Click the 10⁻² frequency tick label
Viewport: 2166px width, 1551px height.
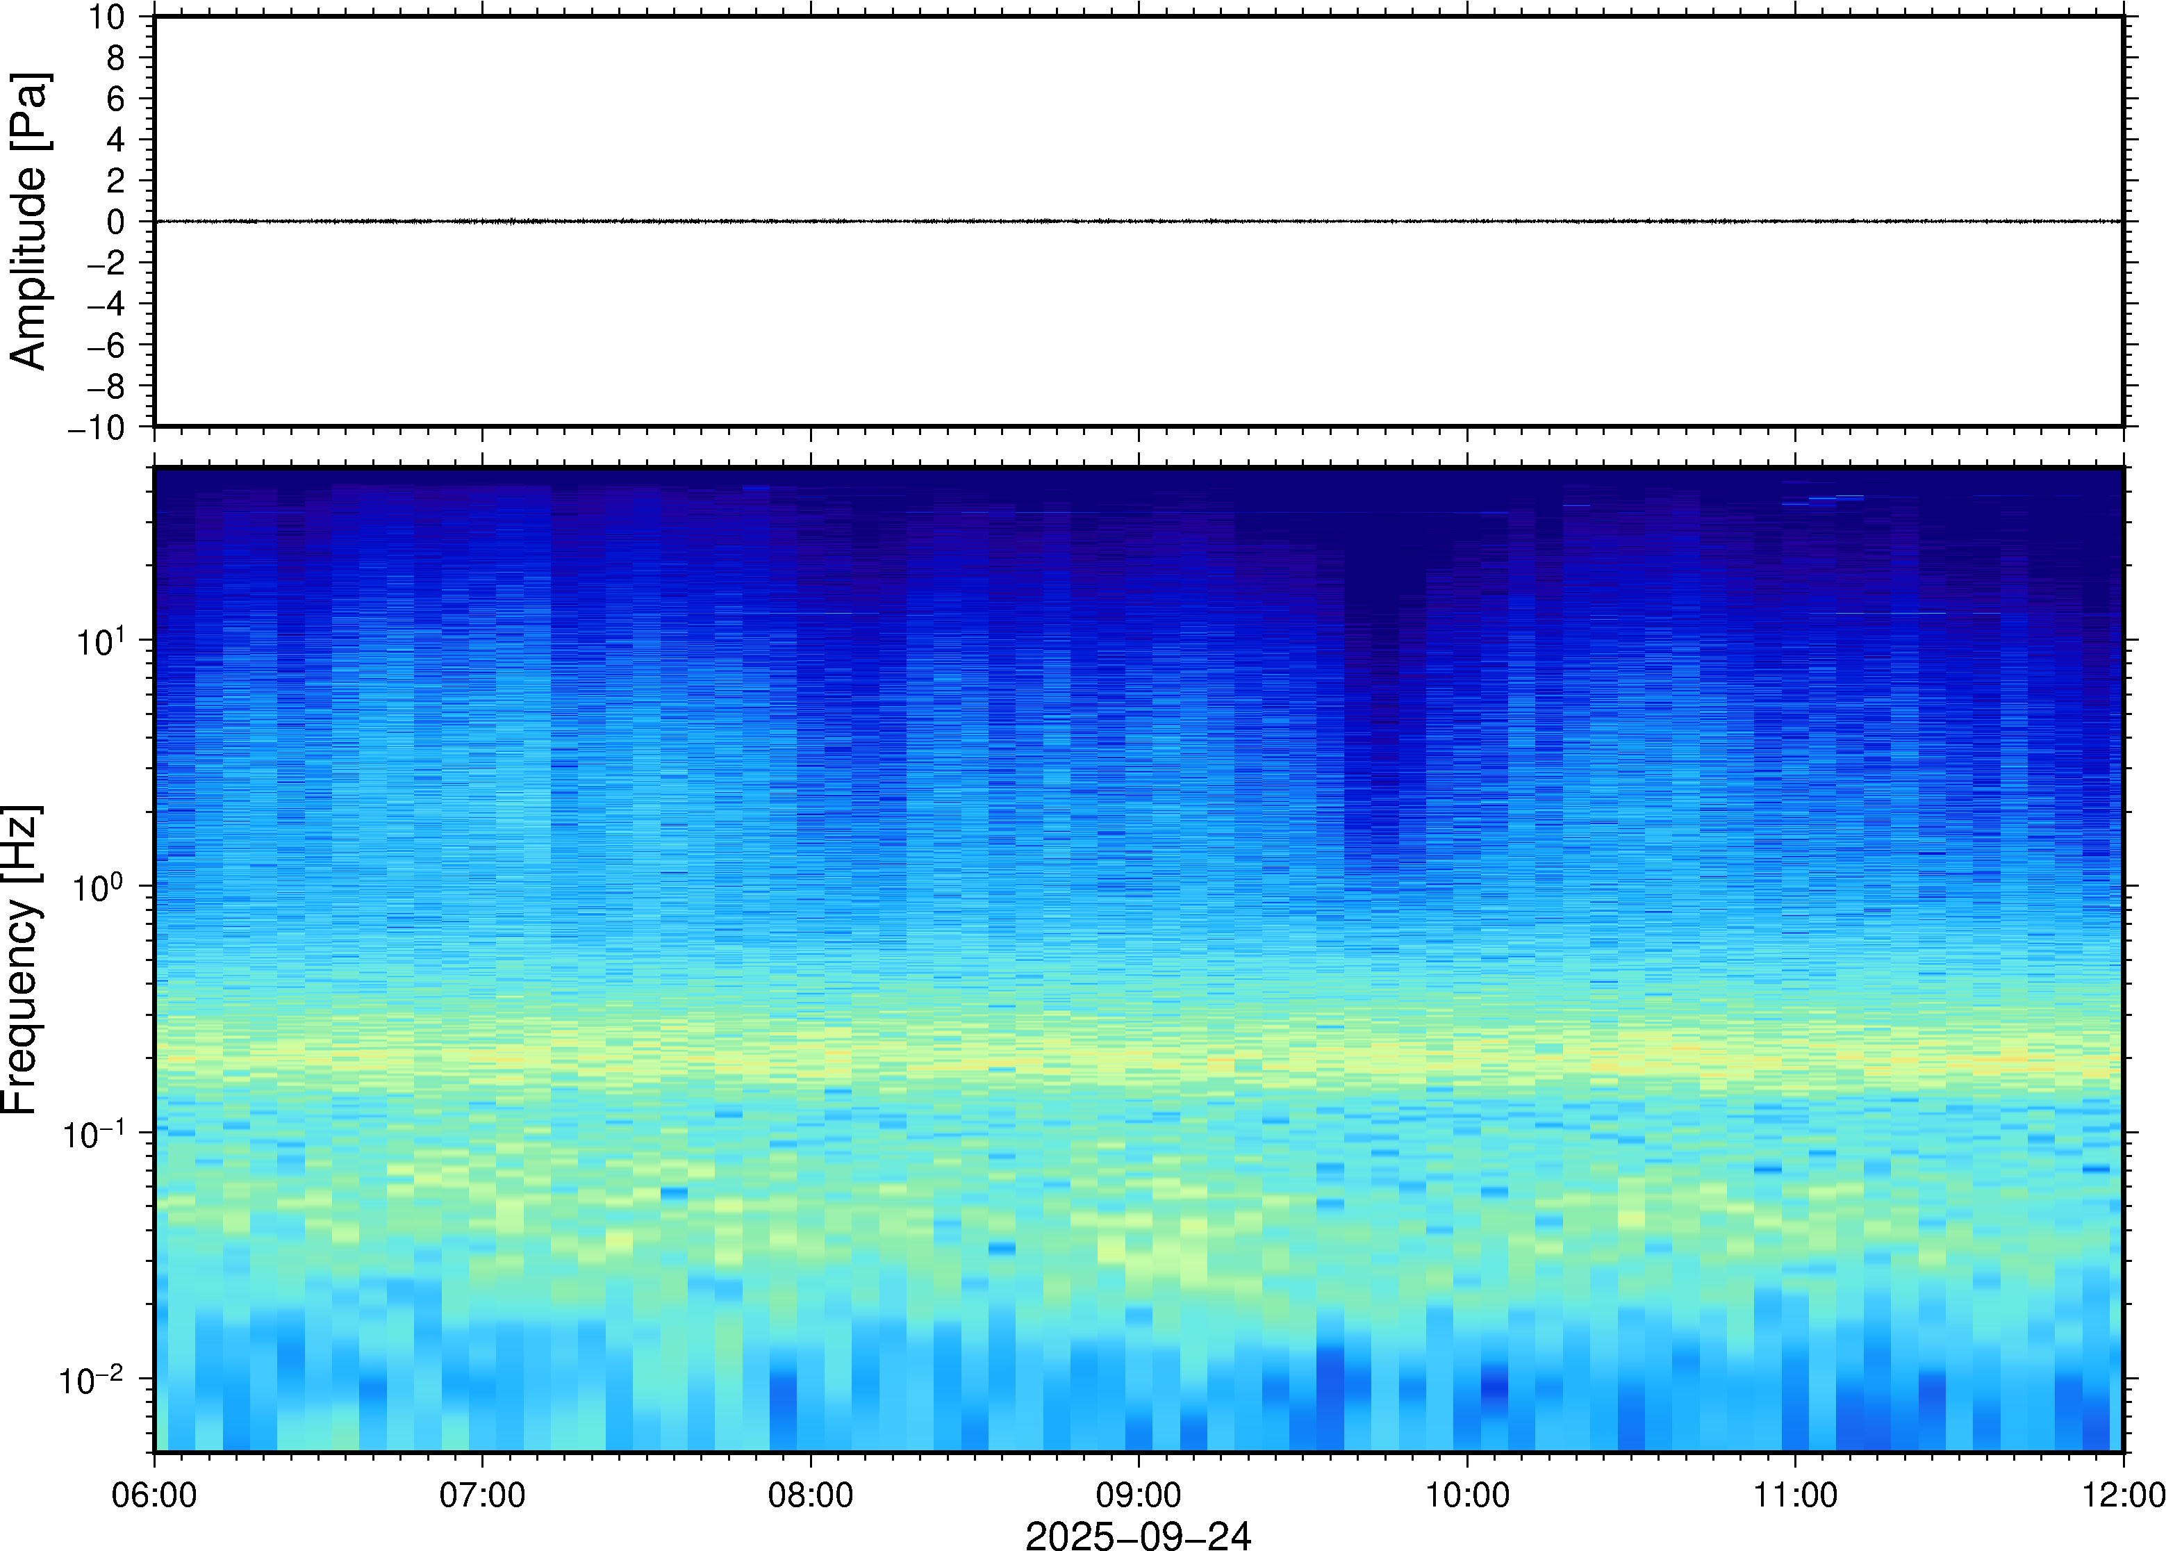91,1380
